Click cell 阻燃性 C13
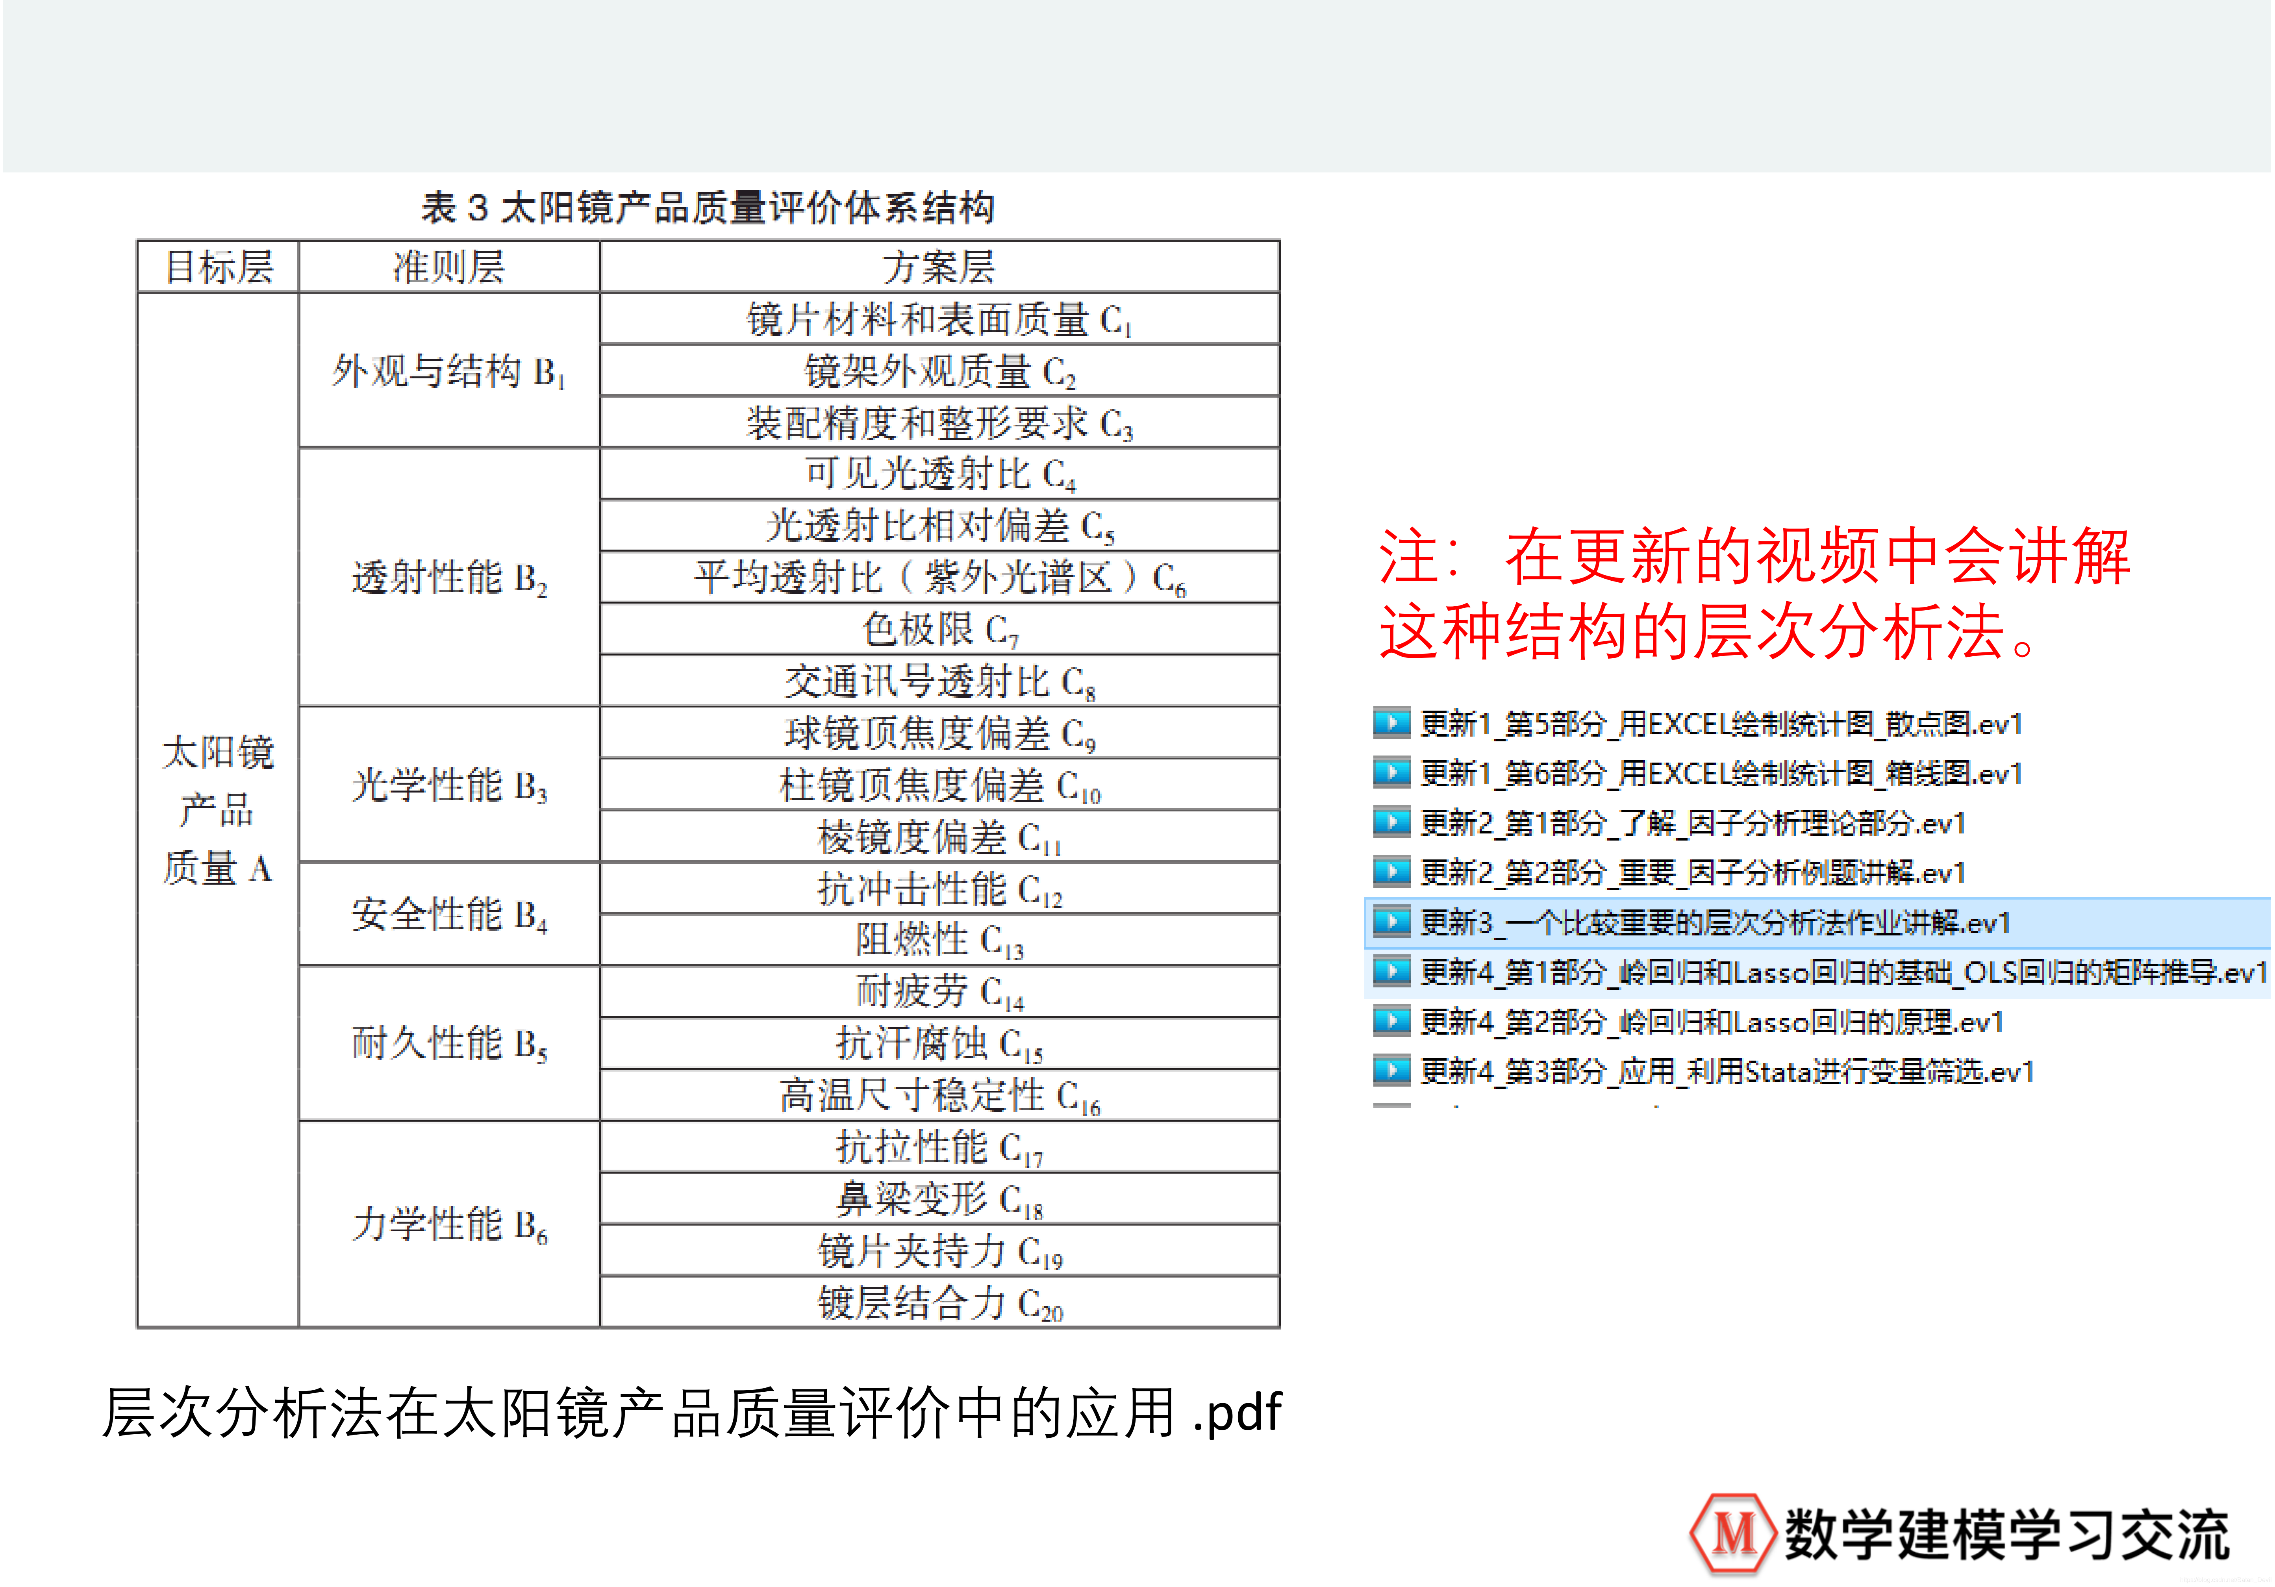 coord(939,939)
